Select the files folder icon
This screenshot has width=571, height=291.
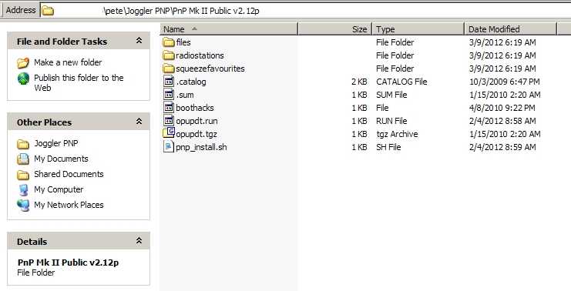click(169, 42)
